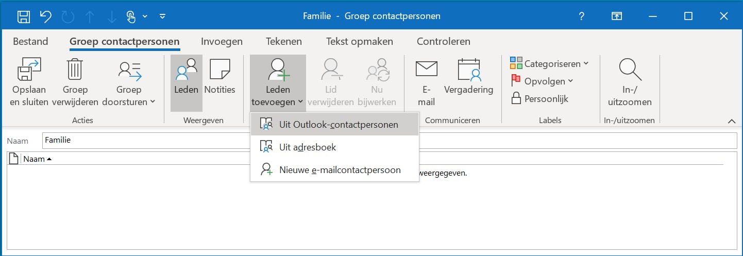Click Opslaan en sluiten icon
743x256 pixels.
29,71
